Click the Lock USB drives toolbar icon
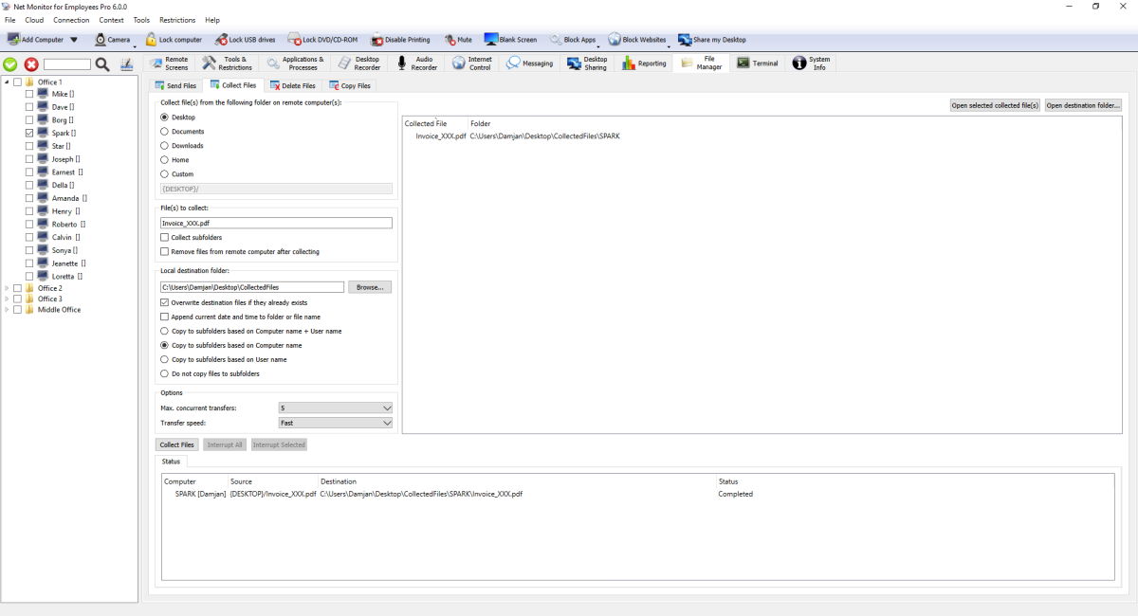This screenshot has height=616, width=1138. (221, 40)
